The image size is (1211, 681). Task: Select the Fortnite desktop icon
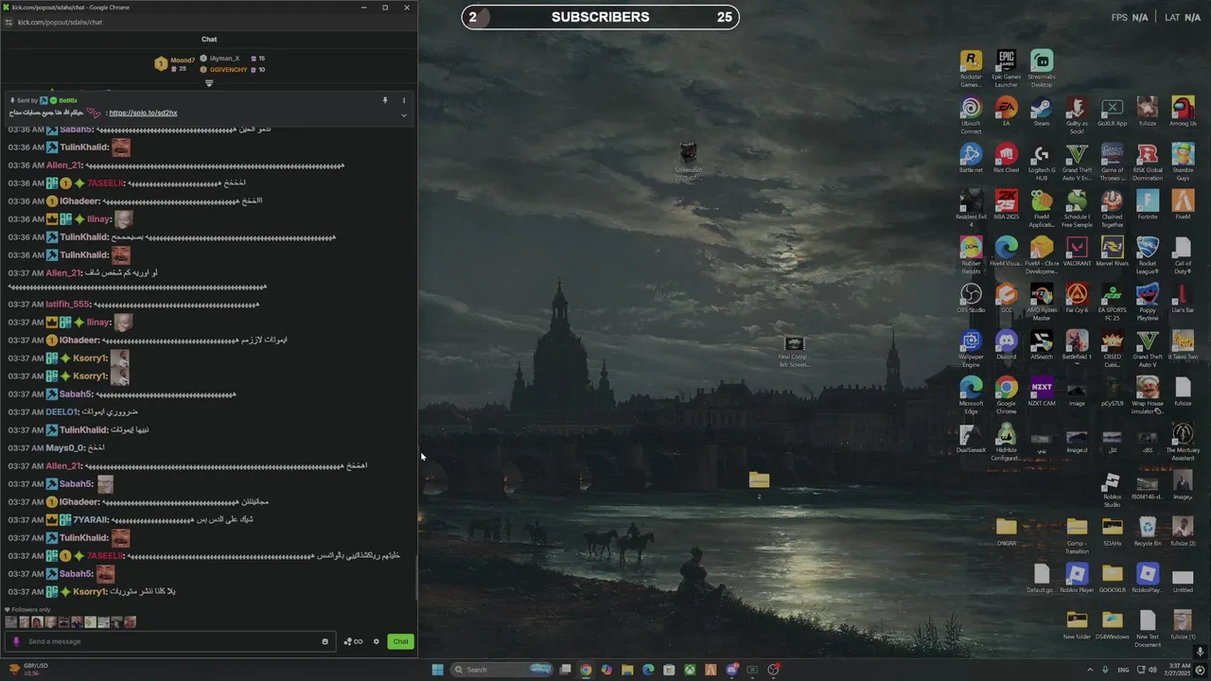coord(1148,204)
